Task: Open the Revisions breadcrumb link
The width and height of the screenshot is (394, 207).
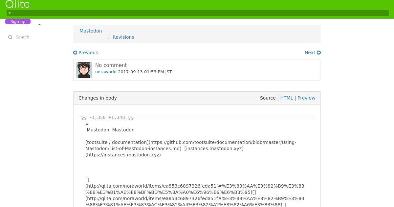Action: [123, 37]
